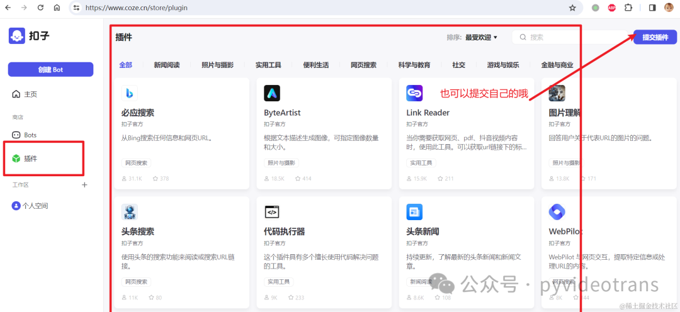680x312 pixels.
Task: Click the 代码执行器 code icon
Action: click(x=272, y=212)
